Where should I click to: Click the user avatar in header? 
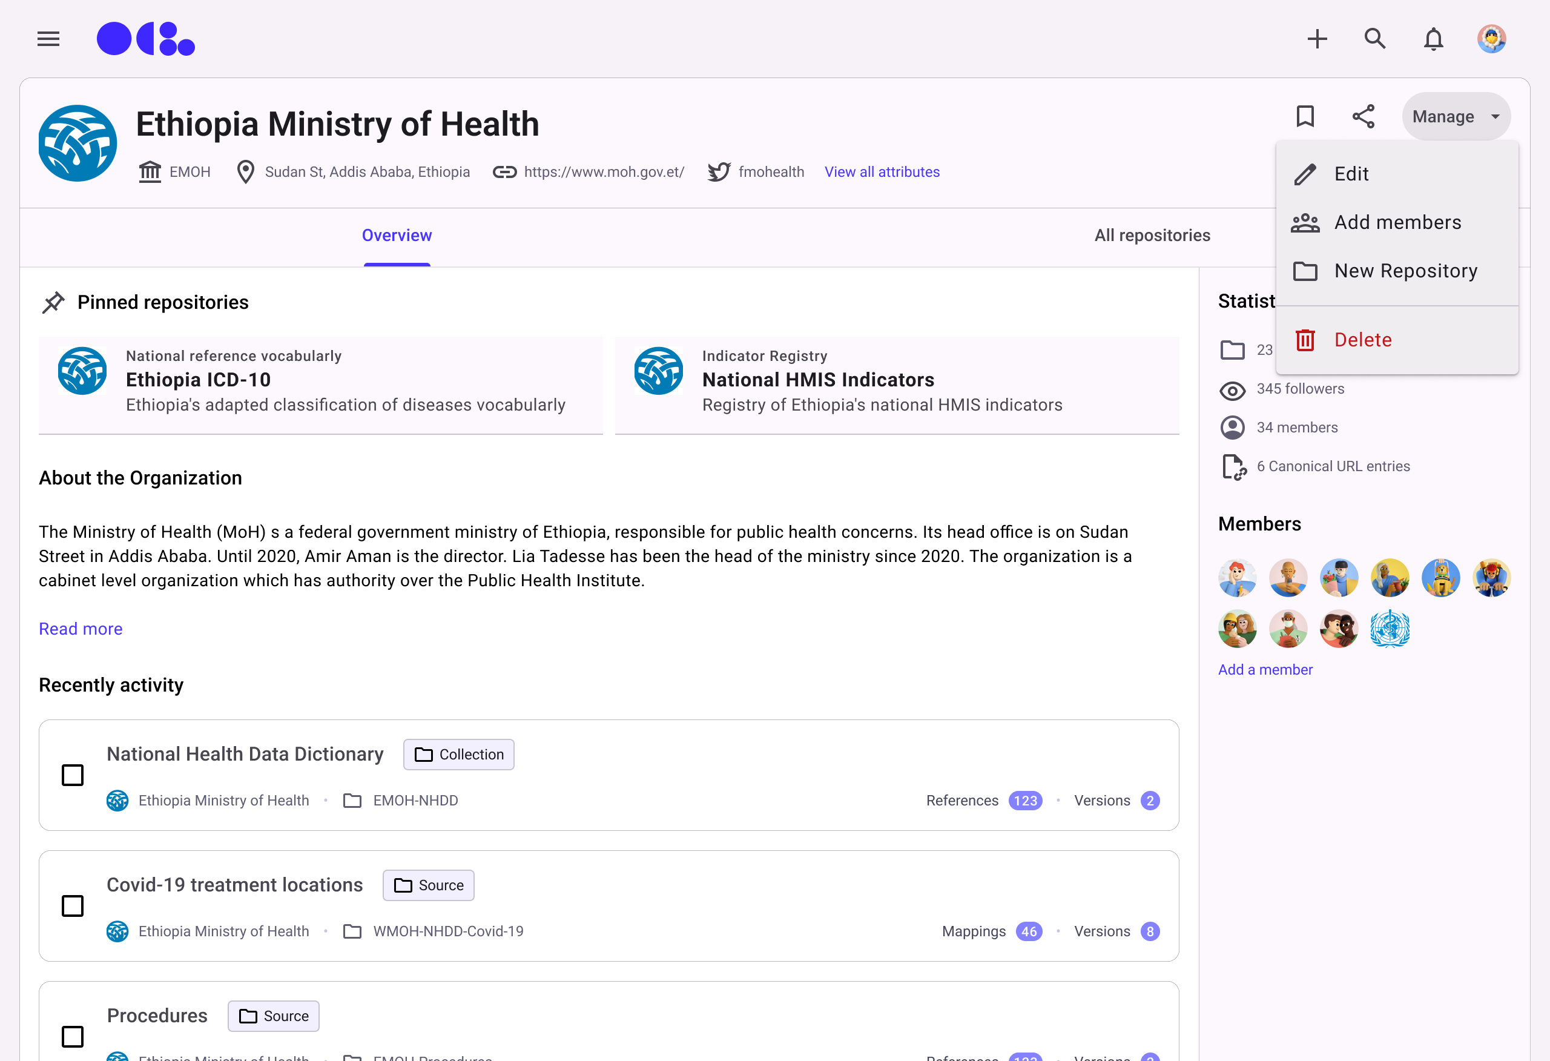click(x=1491, y=39)
